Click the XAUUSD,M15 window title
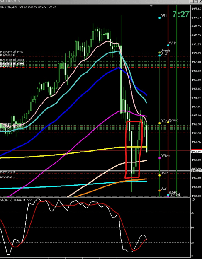Image resolution: width=202 pixels, height=259 pixels. 10,1
